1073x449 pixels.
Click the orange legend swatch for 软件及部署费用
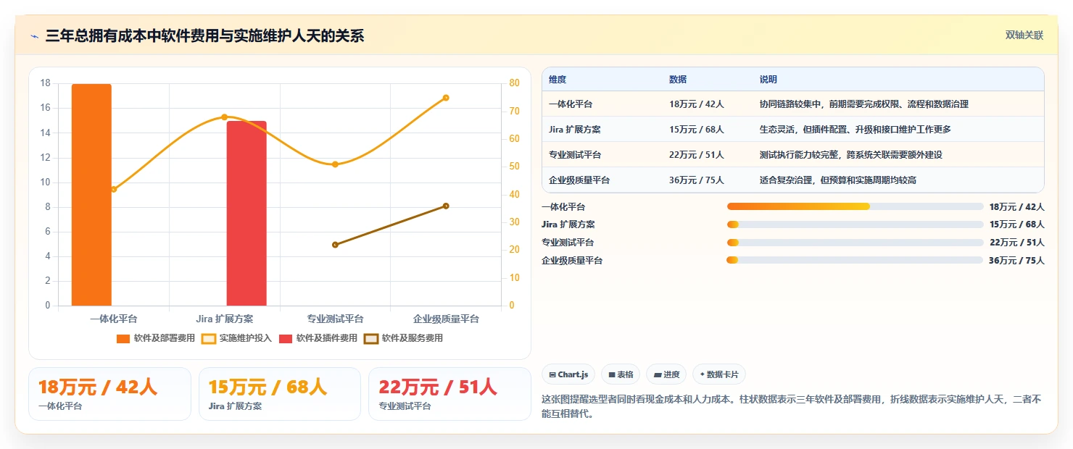click(123, 338)
